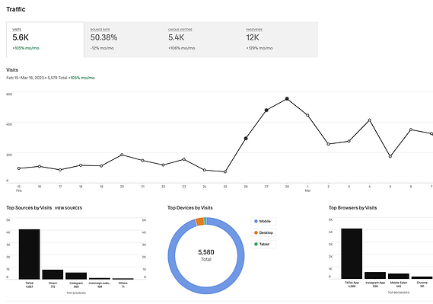Click the Feb 20 data point
This screenshot has height=304, width=433.
click(x=122, y=155)
